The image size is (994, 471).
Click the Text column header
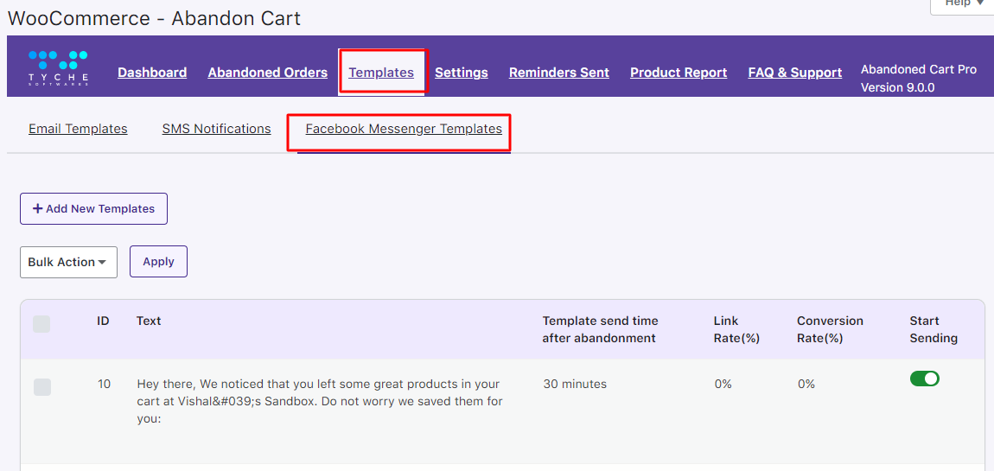point(149,321)
